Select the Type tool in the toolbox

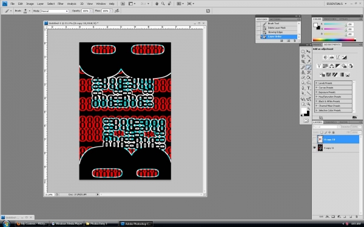point(309,88)
